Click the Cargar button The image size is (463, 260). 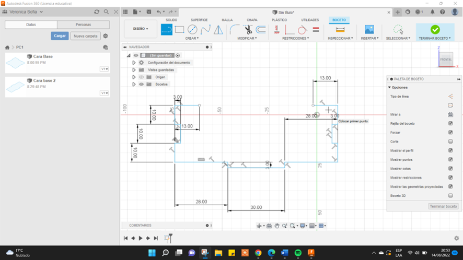(60, 36)
